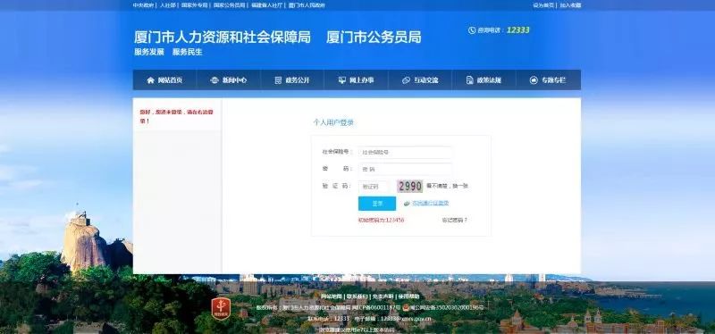
Task: Click the underlined bank card login link
Action: 431,204
